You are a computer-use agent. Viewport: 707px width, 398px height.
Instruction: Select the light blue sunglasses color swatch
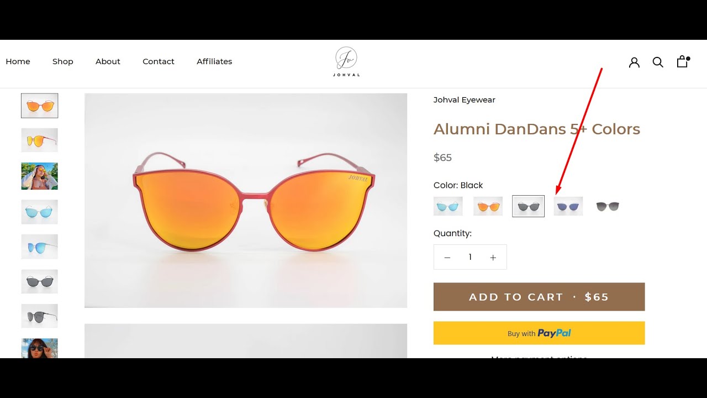click(x=448, y=206)
